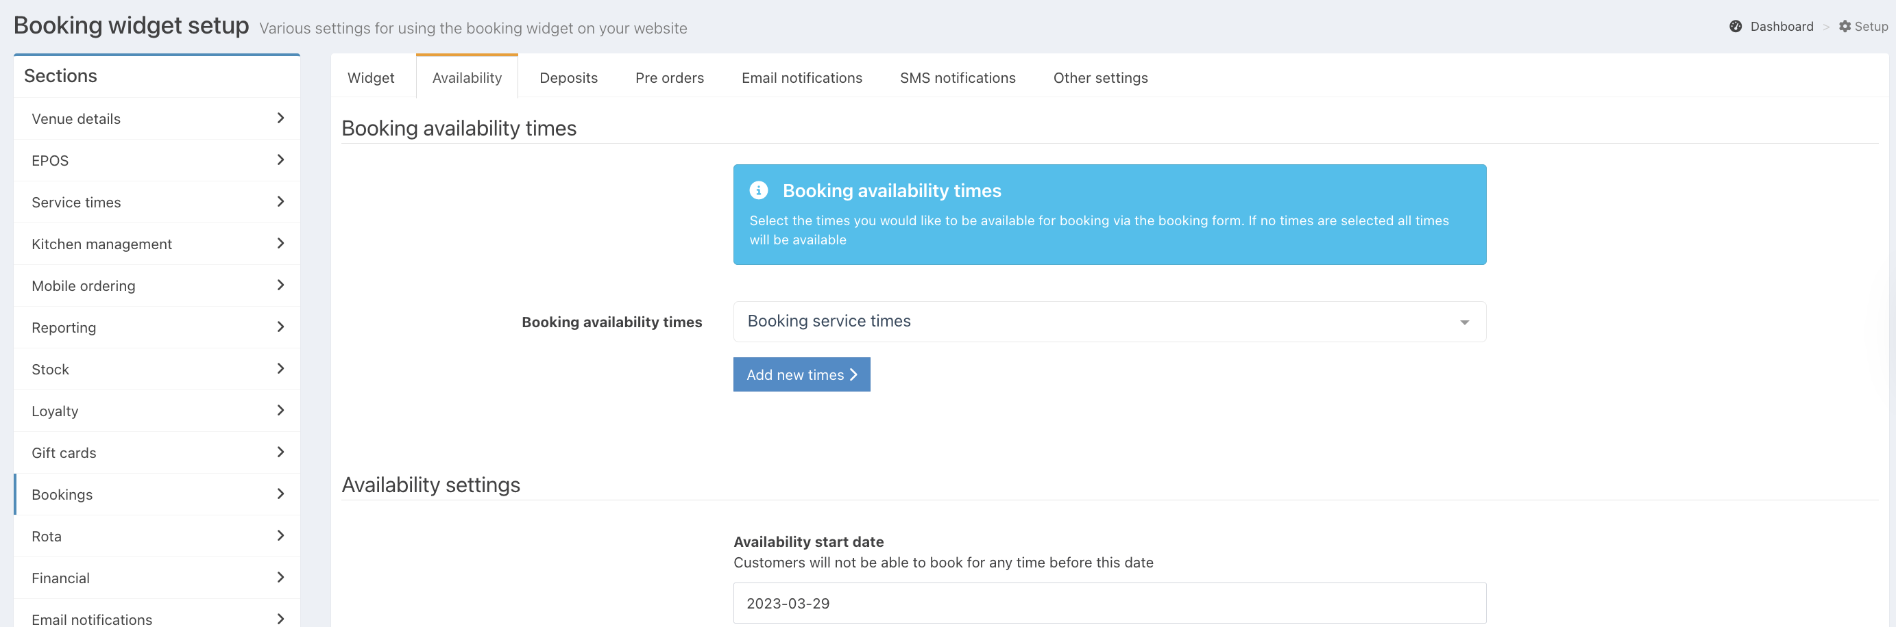Expand the Mobile ordering section

pos(156,286)
